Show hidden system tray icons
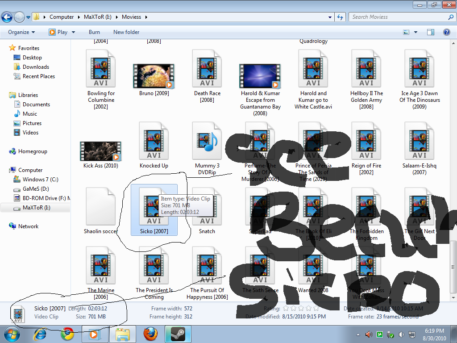Image resolution: width=457 pixels, height=343 pixels. click(358, 335)
